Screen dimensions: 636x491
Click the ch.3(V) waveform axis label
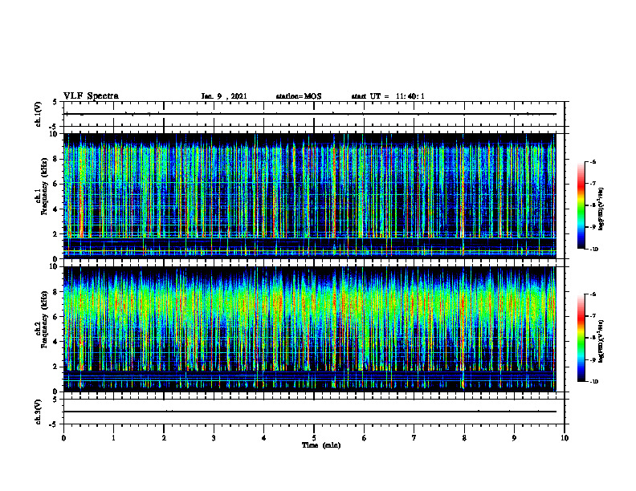(x=38, y=412)
